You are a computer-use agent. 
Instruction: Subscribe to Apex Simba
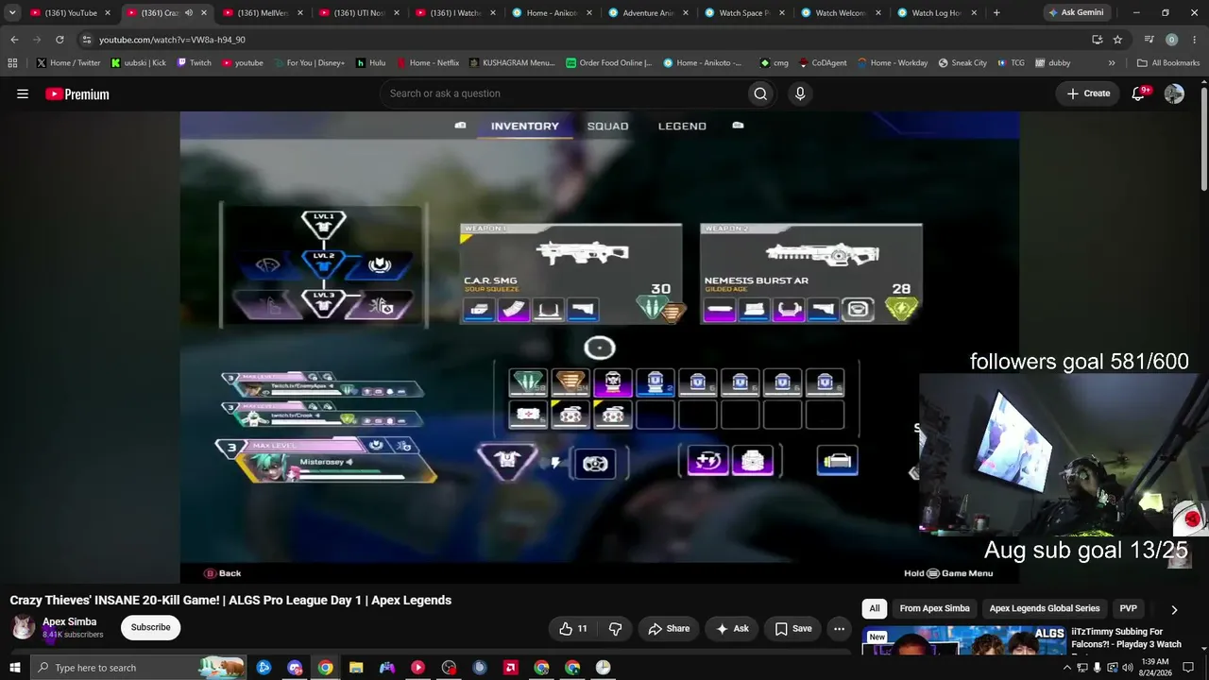click(151, 627)
